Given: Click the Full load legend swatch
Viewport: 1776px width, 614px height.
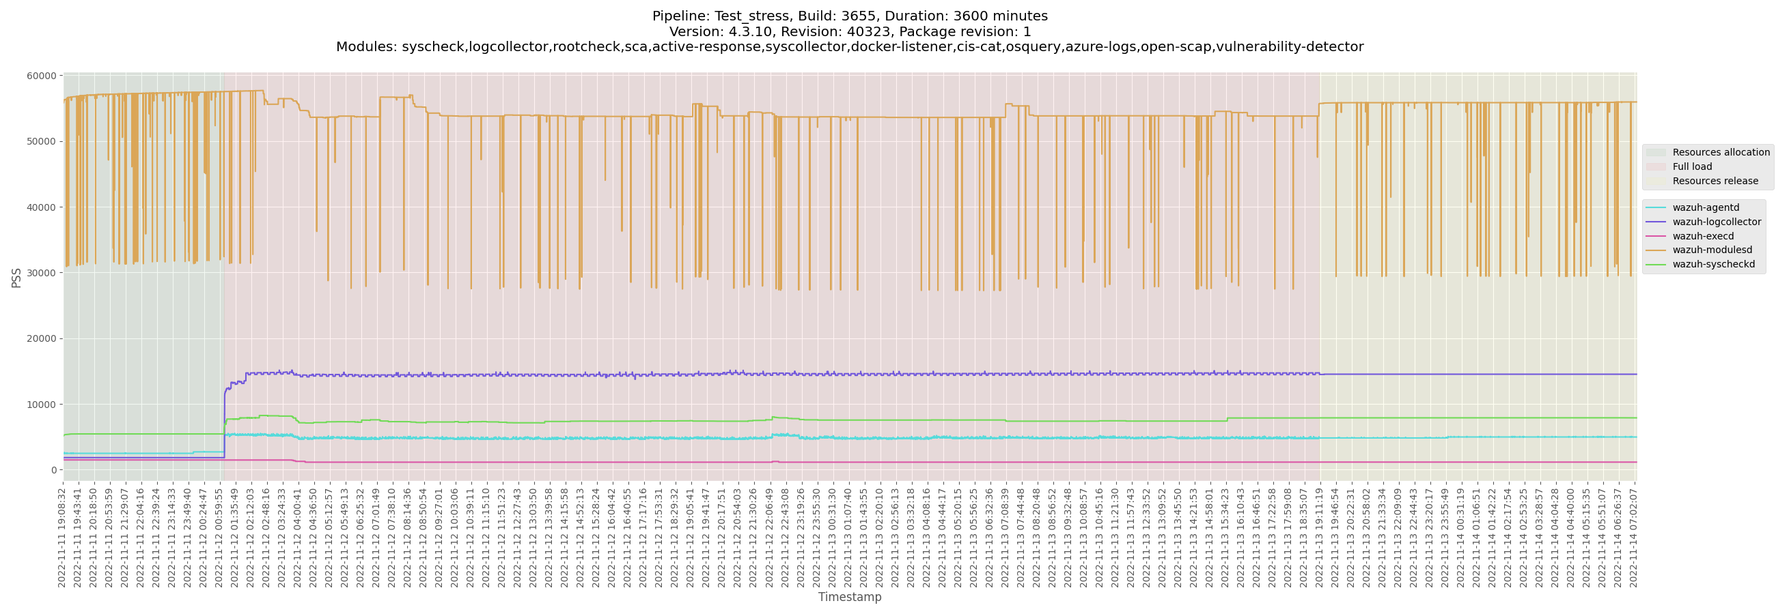Looking at the screenshot, I should 1655,166.
